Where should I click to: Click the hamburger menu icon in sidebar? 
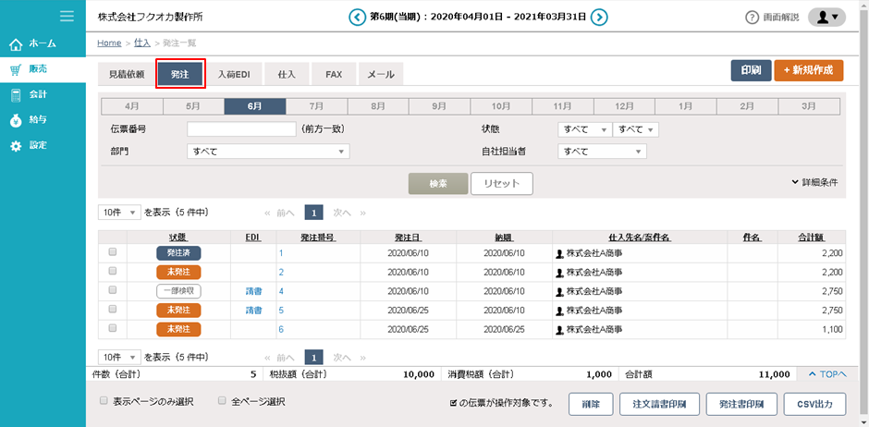67,16
